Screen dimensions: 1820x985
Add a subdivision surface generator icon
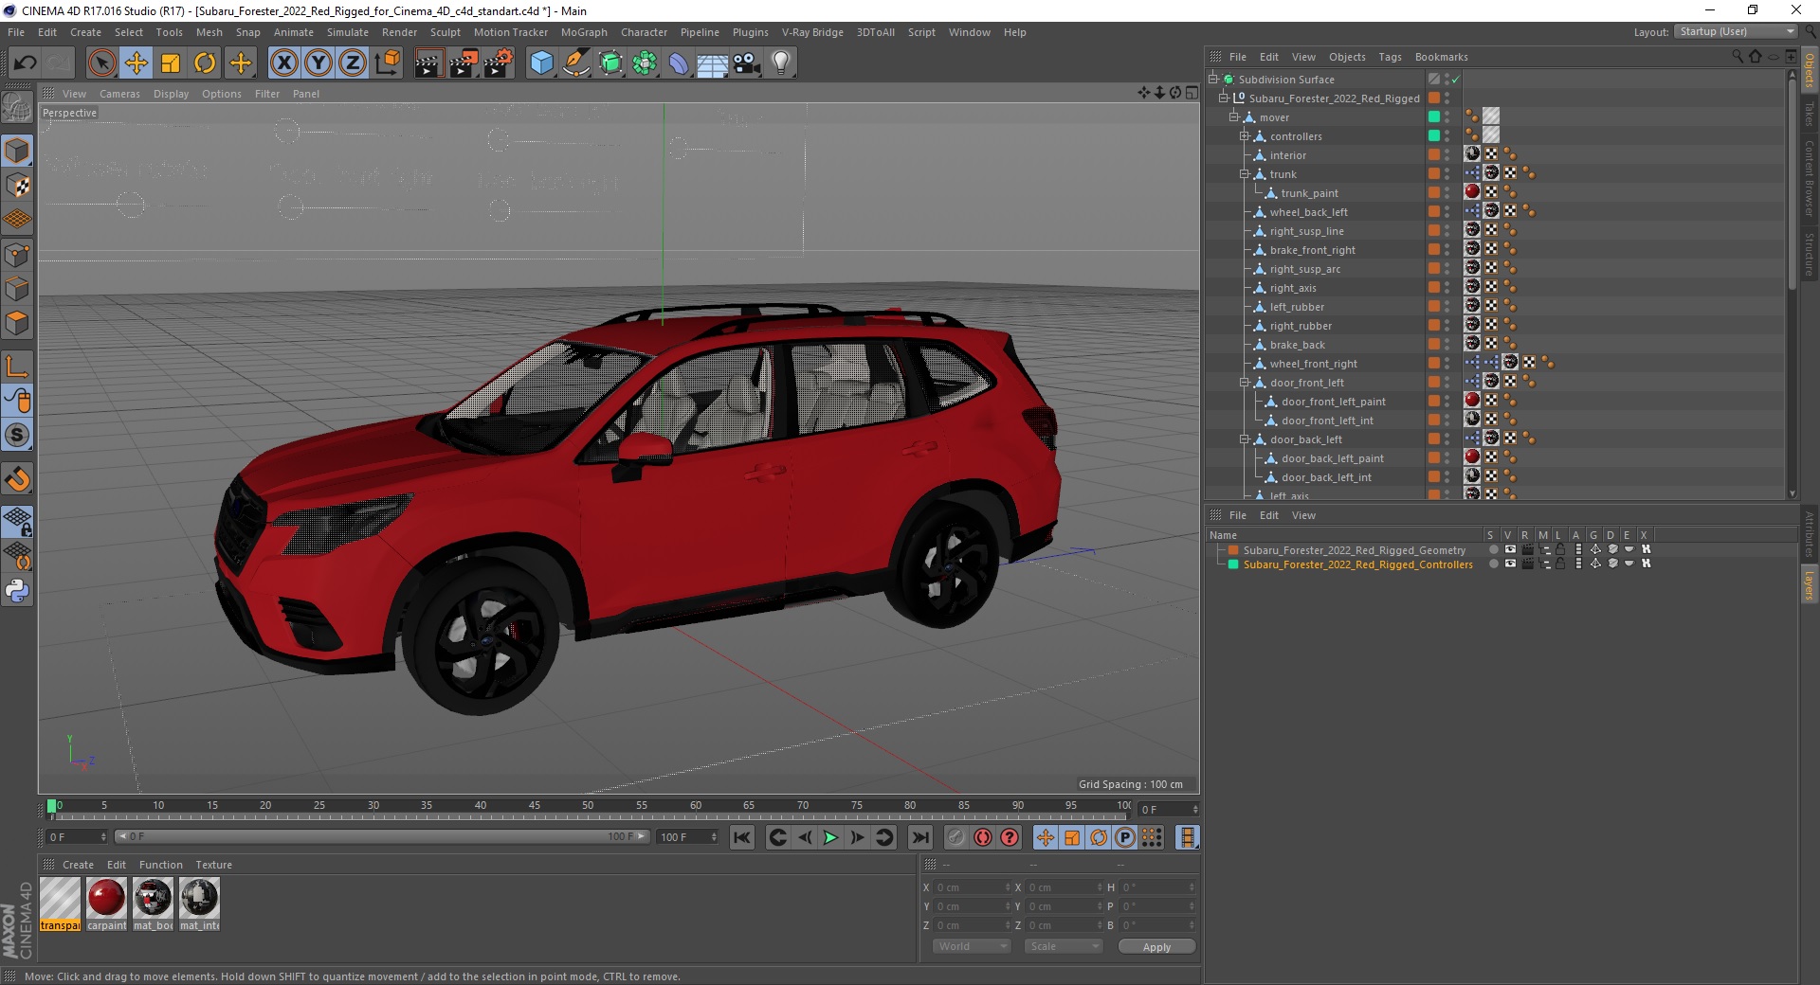point(610,63)
